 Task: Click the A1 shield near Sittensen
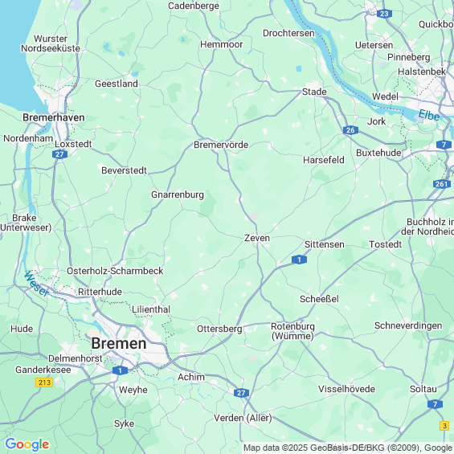299,260
